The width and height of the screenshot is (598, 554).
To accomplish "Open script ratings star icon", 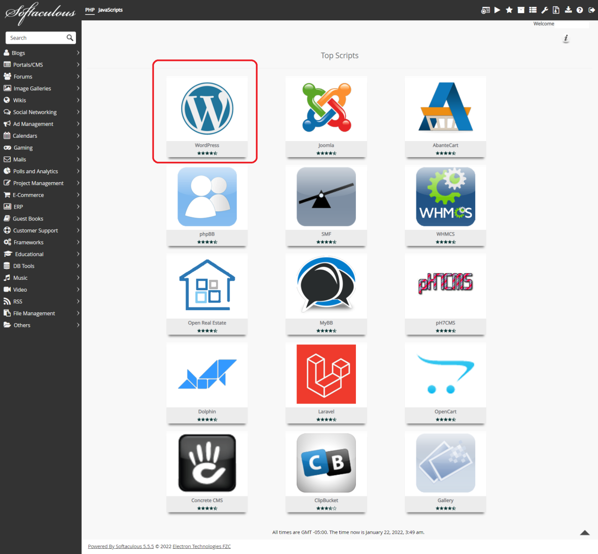I will coord(509,10).
